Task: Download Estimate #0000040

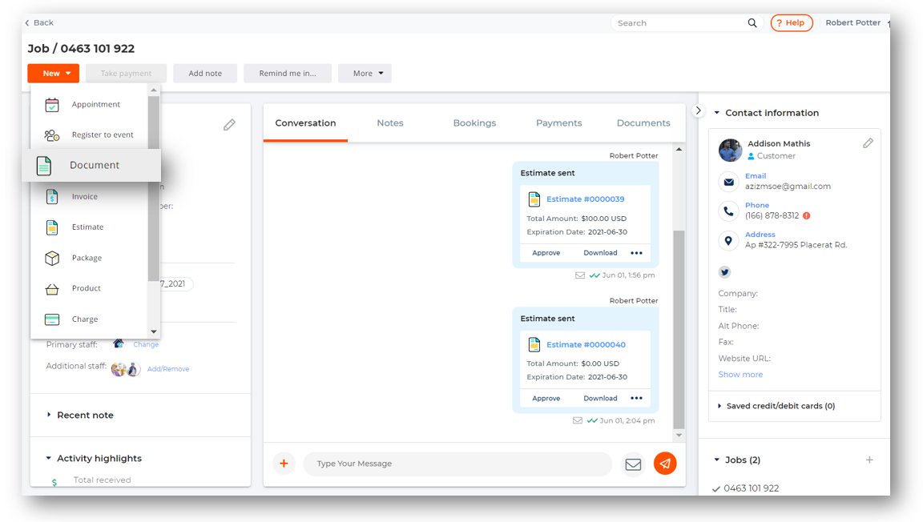Action: click(x=600, y=399)
